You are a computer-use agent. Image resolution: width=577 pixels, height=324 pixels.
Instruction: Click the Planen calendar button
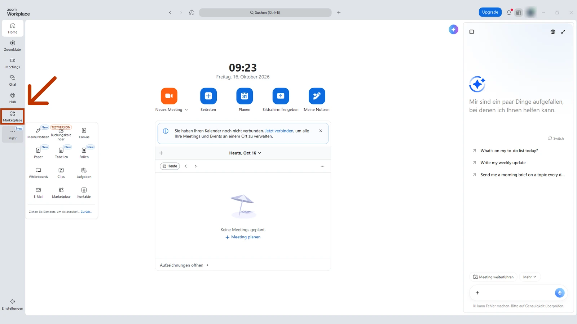tap(245, 96)
